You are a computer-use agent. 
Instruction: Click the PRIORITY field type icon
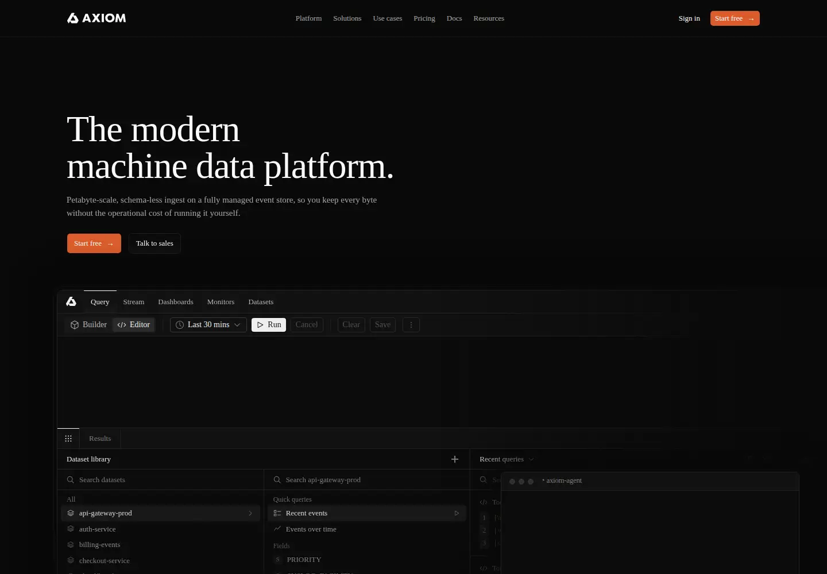click(278, 560)
